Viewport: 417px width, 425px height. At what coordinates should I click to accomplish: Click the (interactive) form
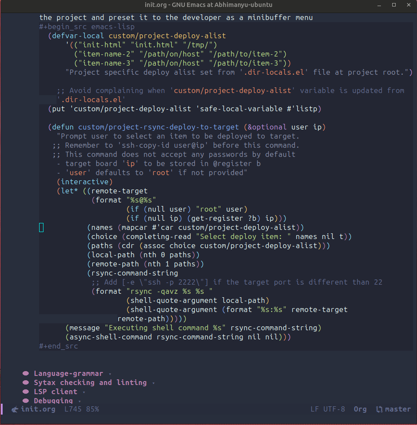85,182
